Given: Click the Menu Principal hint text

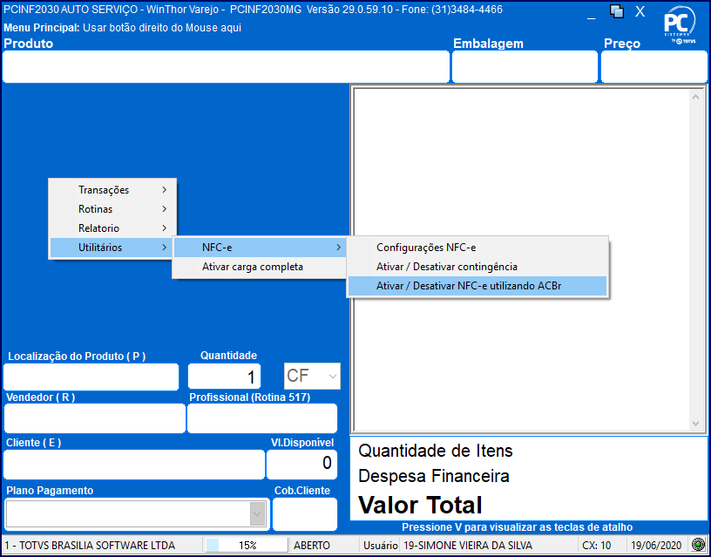Looking at the screenshot, I should 123,28.
